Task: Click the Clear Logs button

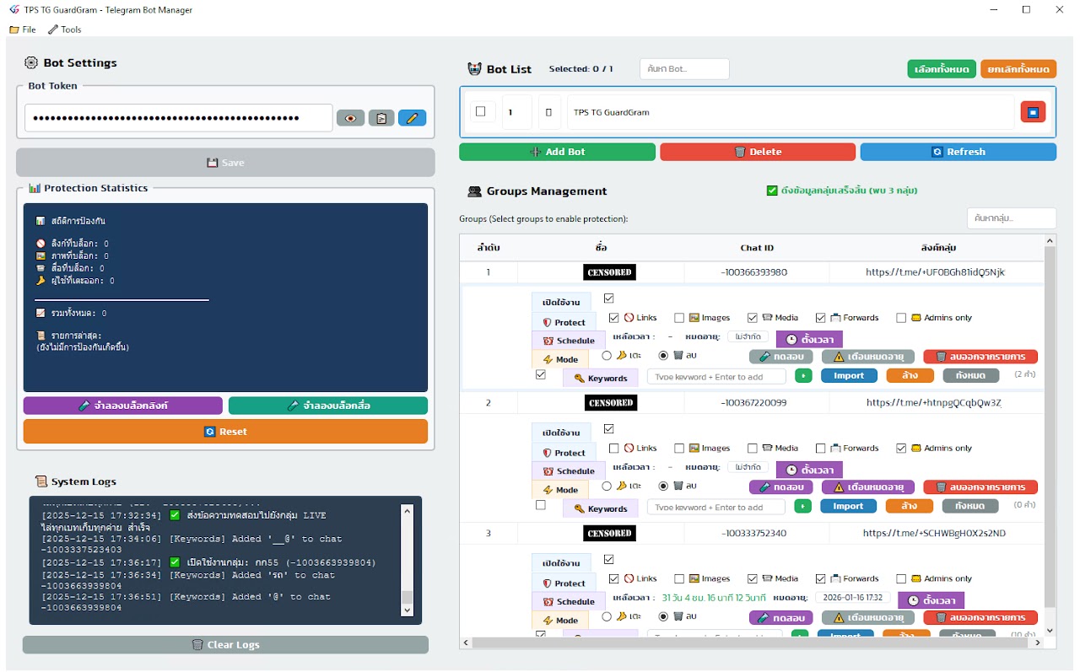Action: [x=225, y=645]
